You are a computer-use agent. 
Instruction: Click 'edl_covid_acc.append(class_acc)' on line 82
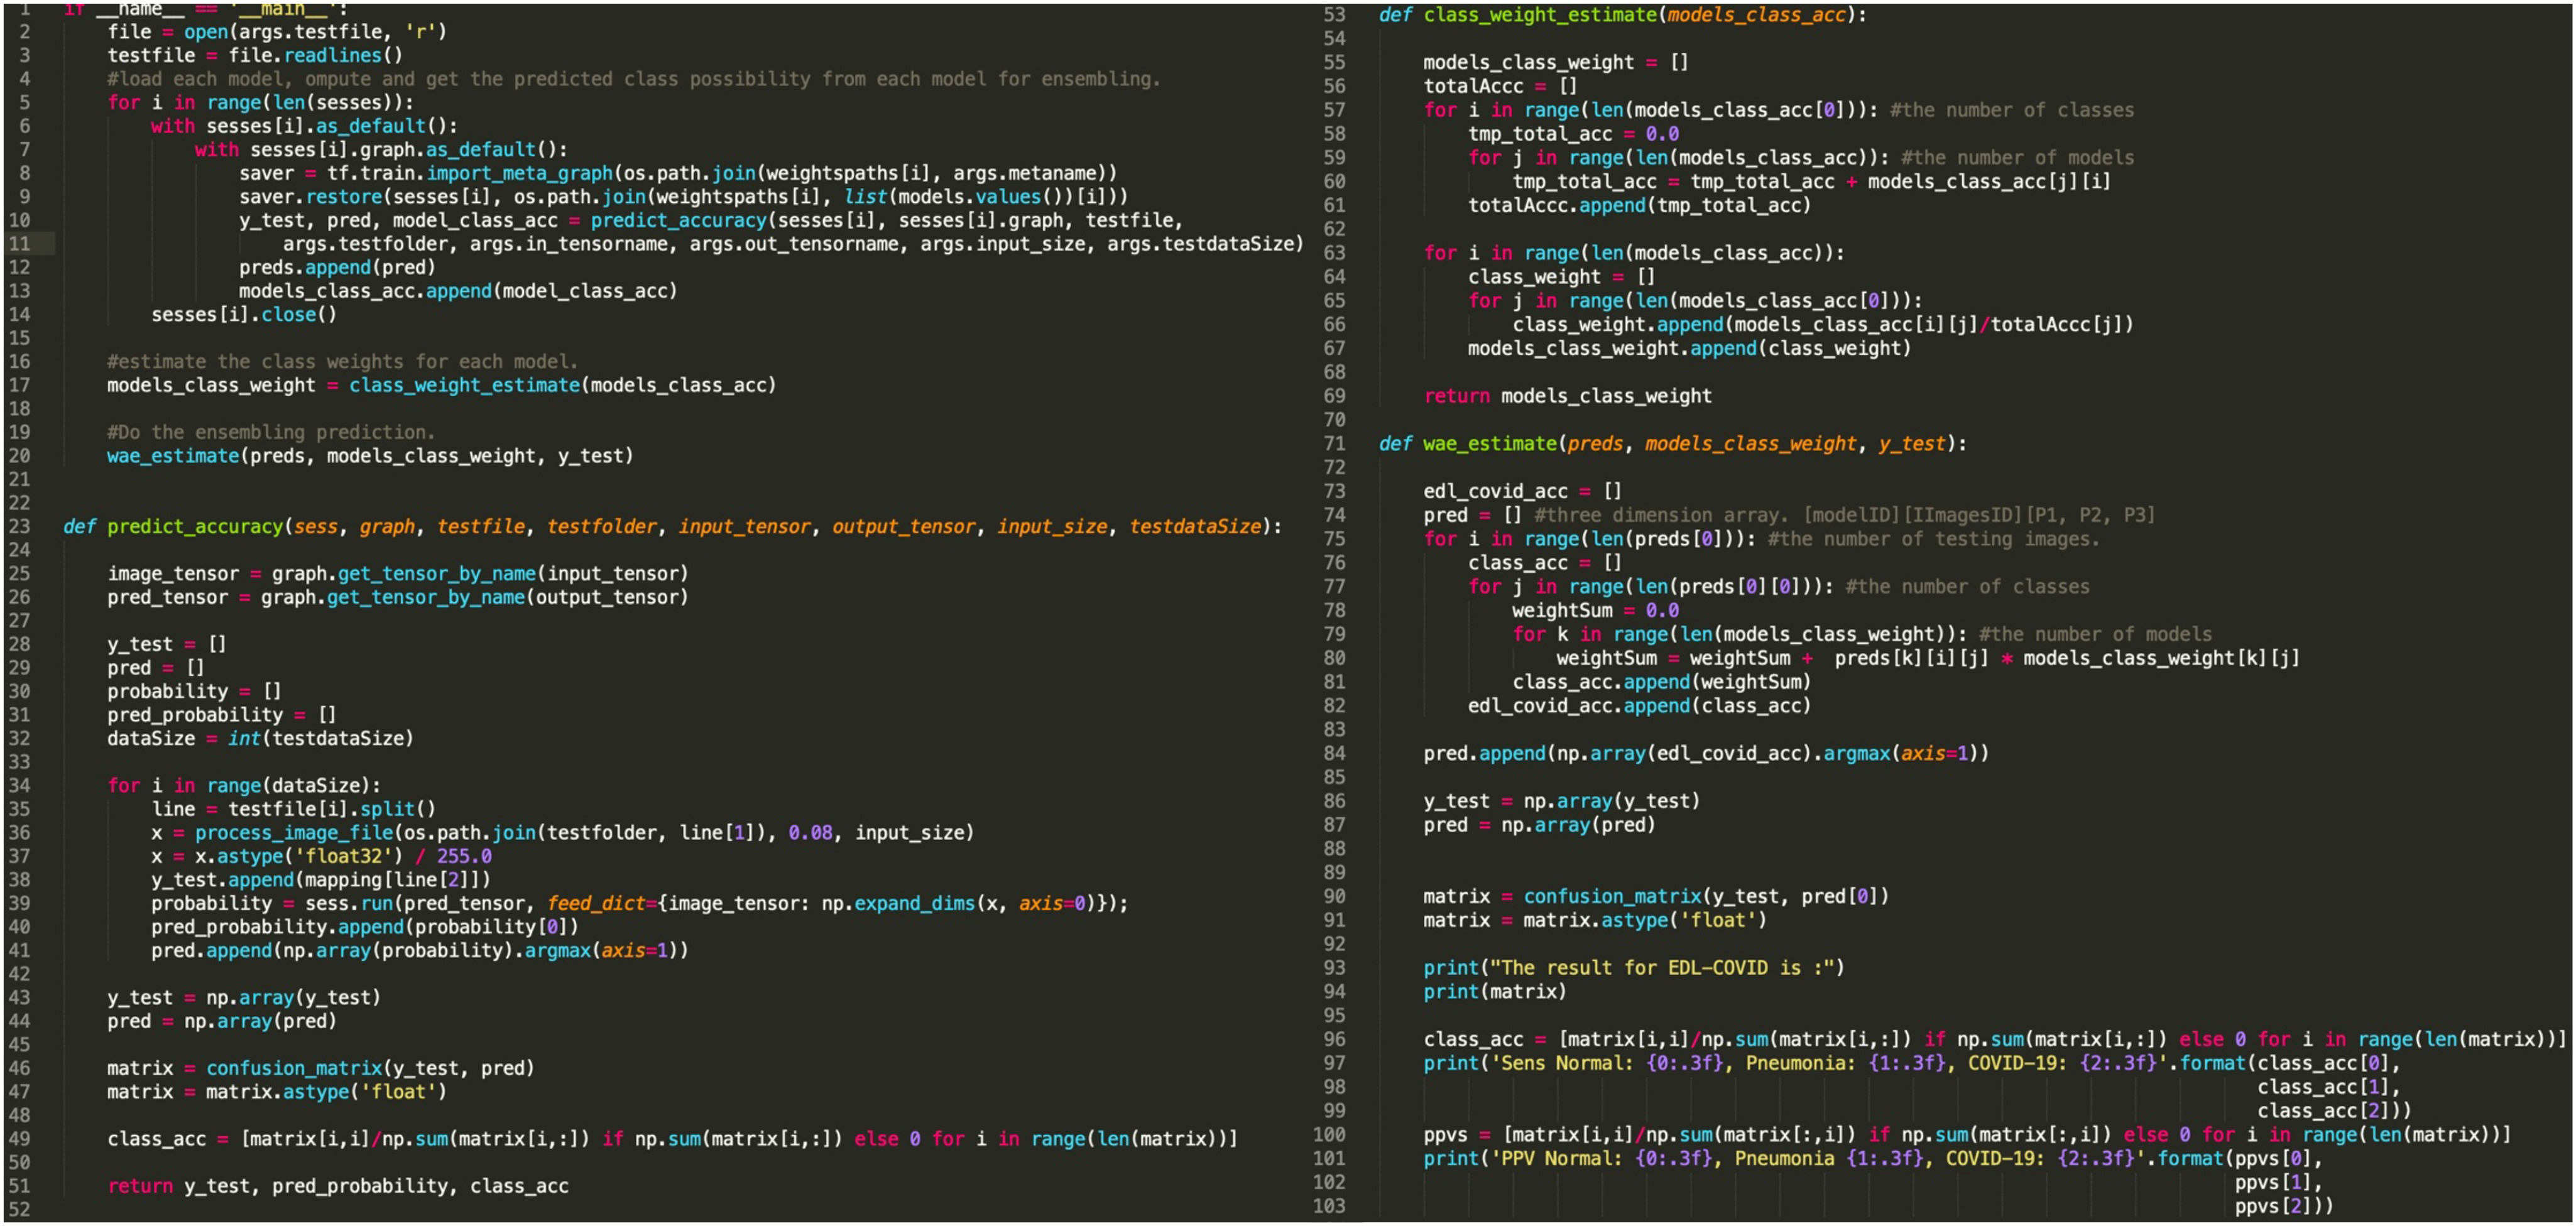(1639, 706)
